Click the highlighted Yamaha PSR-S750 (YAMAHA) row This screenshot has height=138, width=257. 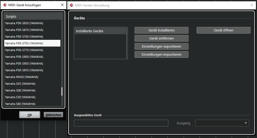(x=32, y=43)
